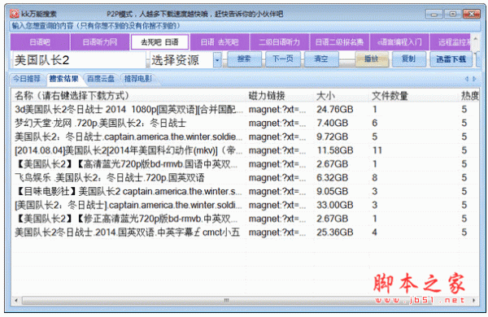This screenshot has width=488, height=317.
Task: Select the result [美国队长2：冬日战士].captain.america
Action: (x=128, y=205)
